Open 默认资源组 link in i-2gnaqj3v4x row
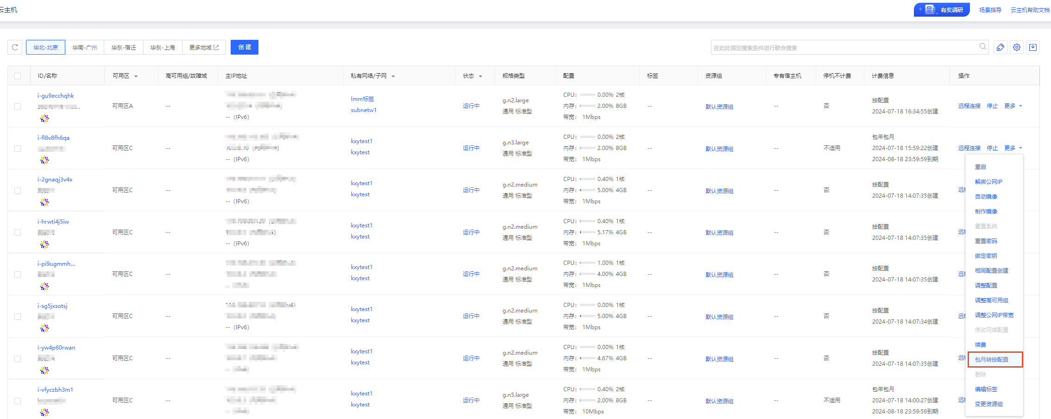 click(x=719, y=191)
